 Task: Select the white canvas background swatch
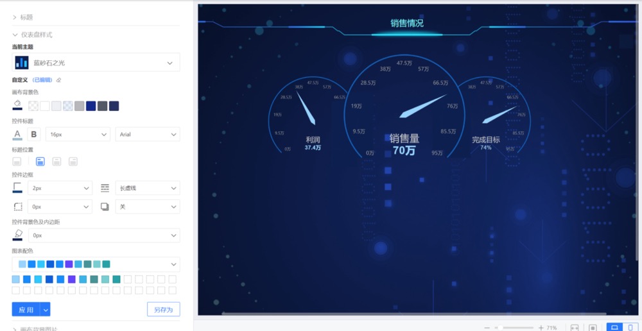click(45, 106)
